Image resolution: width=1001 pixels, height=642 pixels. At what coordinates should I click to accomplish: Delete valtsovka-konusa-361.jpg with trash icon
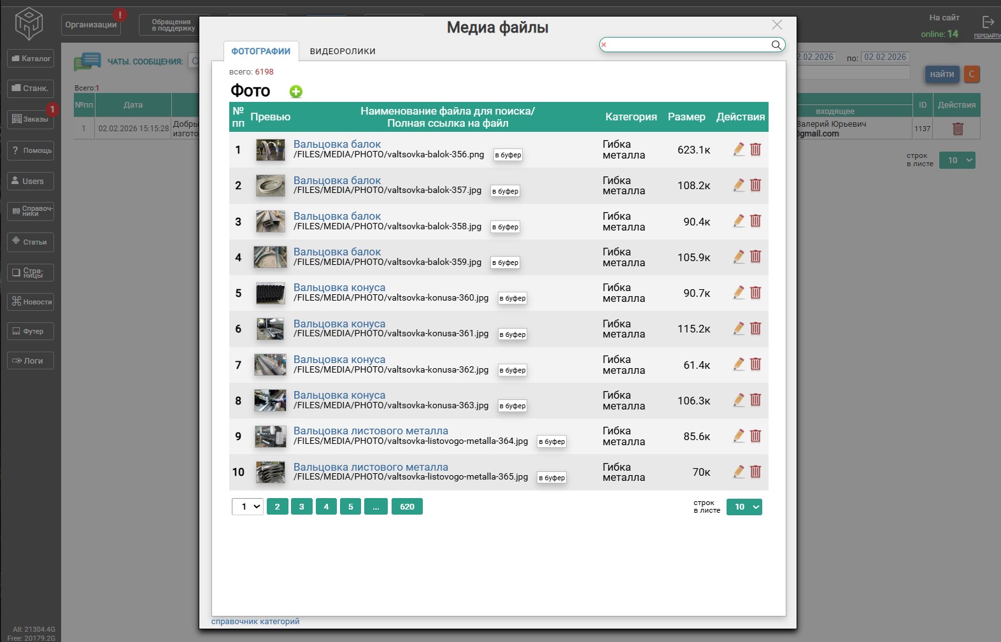[x=756, y=329]
